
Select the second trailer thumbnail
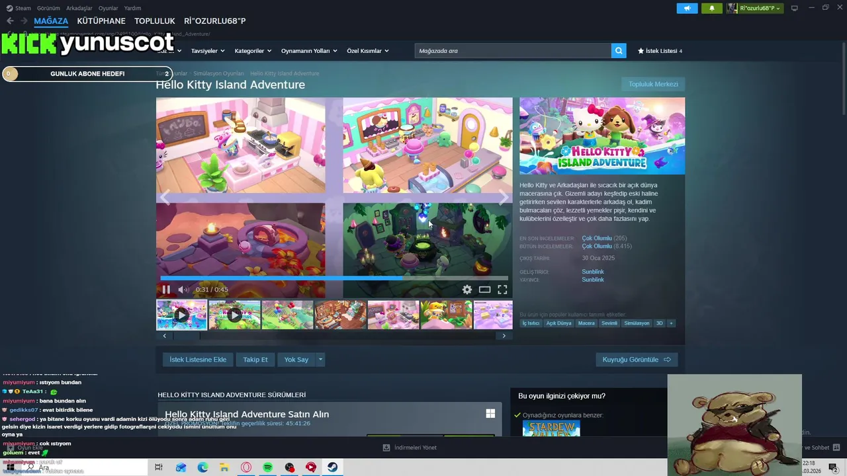tap(234, 315)
